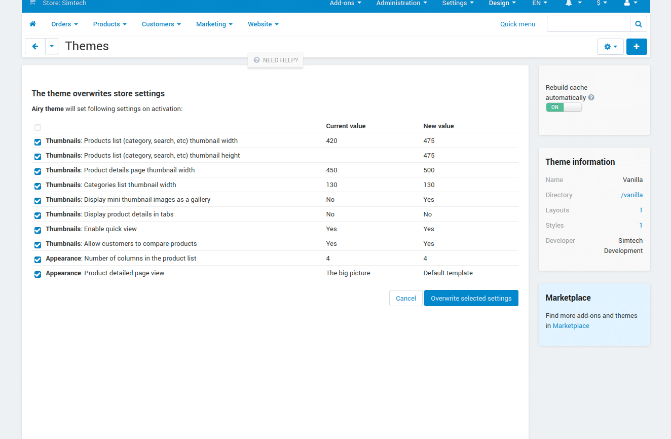Toggle the select-all checkbox in header row

tap(38, 127)
